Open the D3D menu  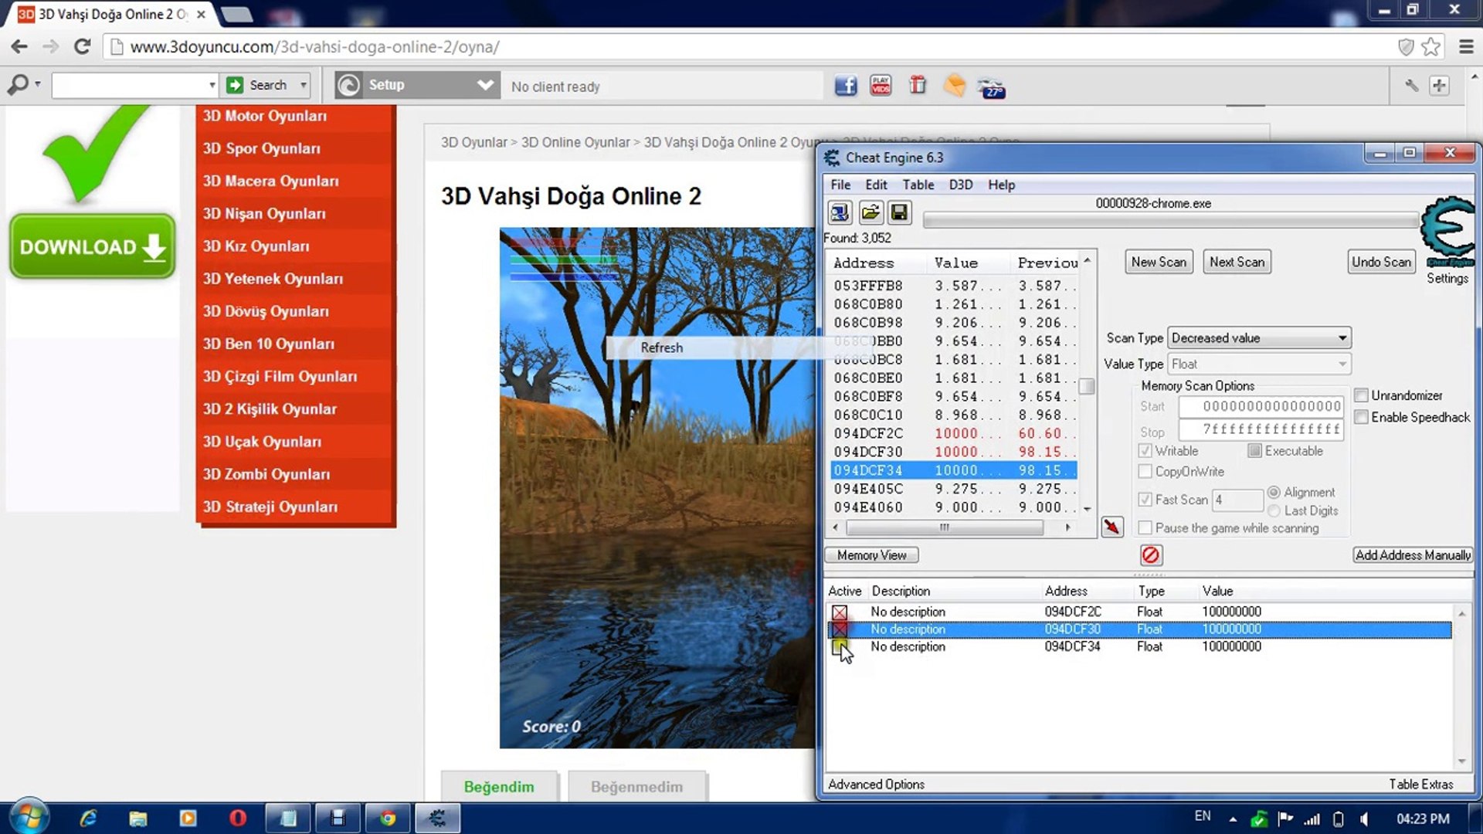[960, 185]
